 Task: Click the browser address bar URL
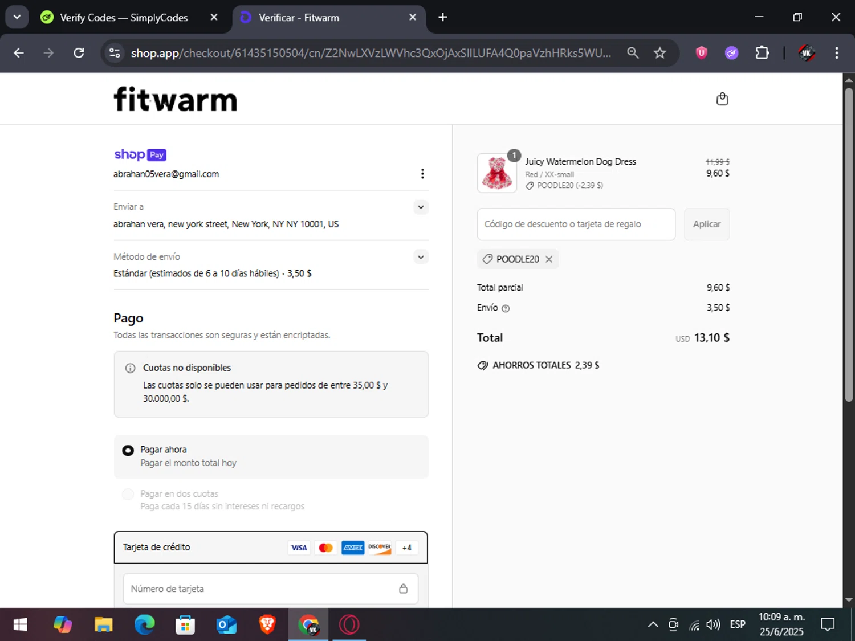tap(370, 53)
